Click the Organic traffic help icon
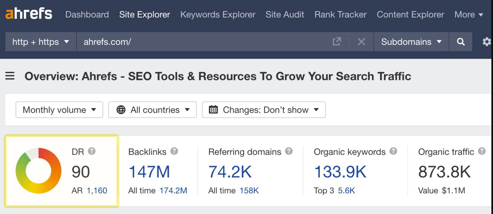Screen dimensions: 493x214 (482, 151)
